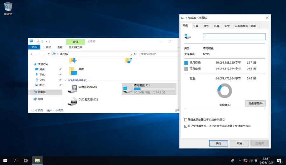Switch to 硬件 tab in properties

[x=206, y=26]
